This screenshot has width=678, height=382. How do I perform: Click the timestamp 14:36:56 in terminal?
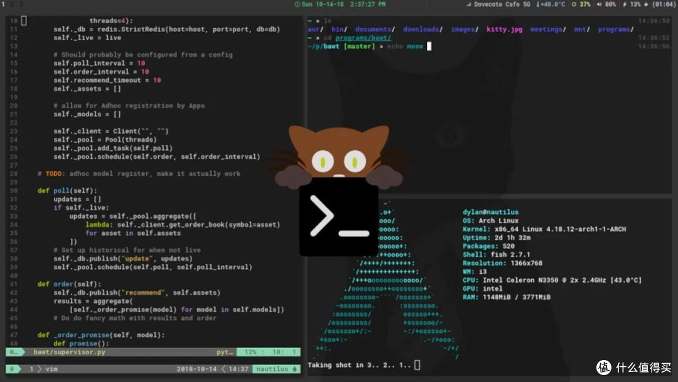click(654, 46)
